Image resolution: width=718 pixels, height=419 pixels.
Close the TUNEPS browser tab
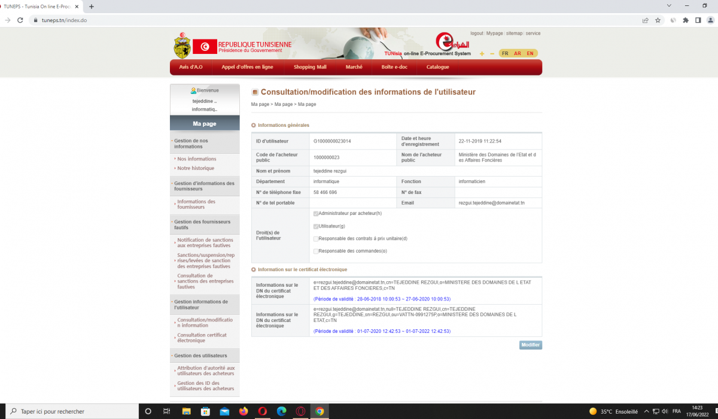(77, 7)
